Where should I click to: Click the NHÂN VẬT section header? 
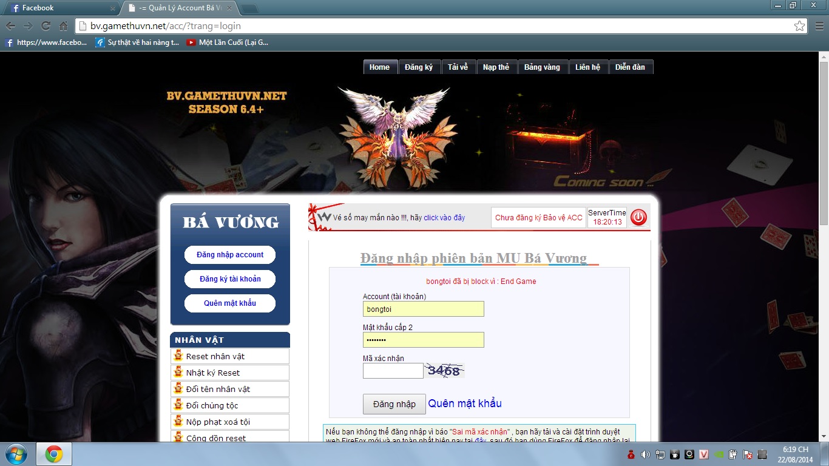click(230, 340)
